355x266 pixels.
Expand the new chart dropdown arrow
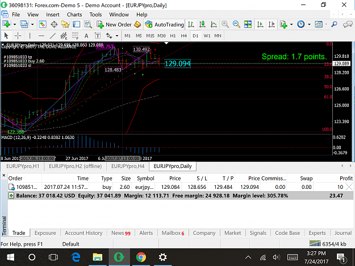[15, 24]
